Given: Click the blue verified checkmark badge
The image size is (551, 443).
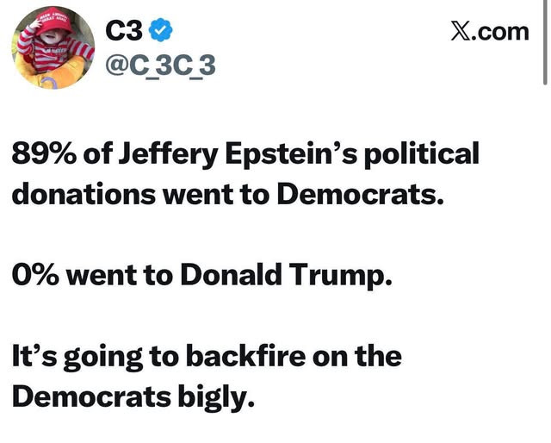Looking at the screenshot, I should [x=159, y=32].
